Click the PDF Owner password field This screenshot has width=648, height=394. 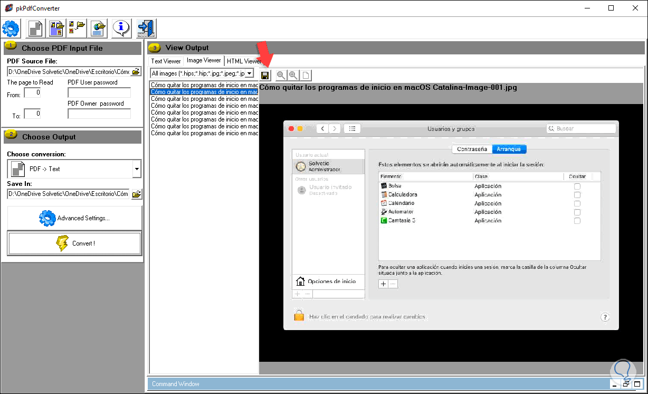99,114
